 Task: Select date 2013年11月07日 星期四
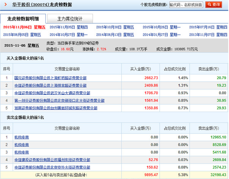click(x=208, y=35)
